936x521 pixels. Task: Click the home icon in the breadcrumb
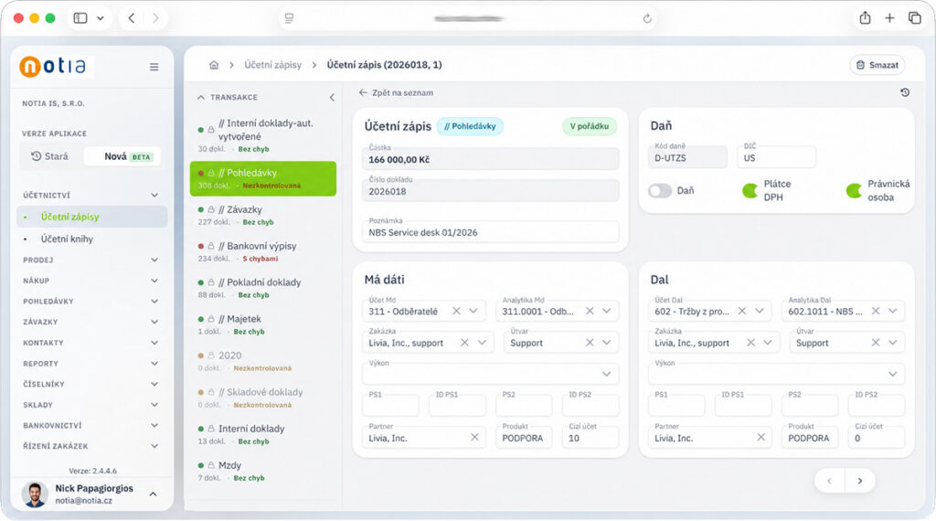[x=214, y=65]
